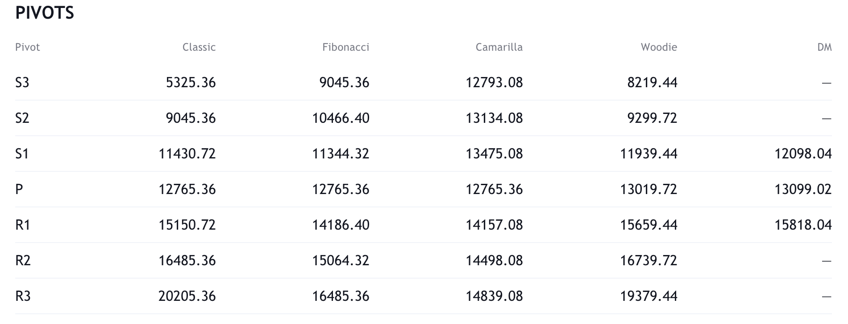Click Woodie R3 value 19379.44
Screen dimensions: 848x324
pos(648,296)
